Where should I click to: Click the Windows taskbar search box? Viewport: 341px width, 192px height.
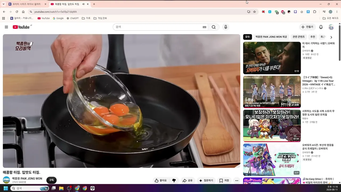coord(30,188)
